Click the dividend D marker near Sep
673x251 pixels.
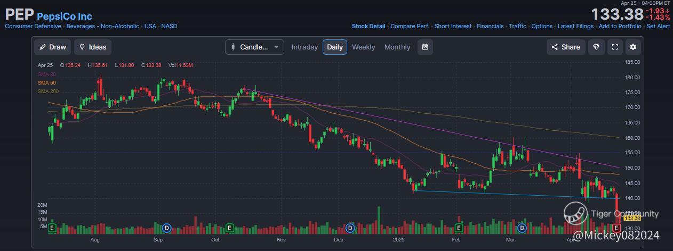point(166,228)
